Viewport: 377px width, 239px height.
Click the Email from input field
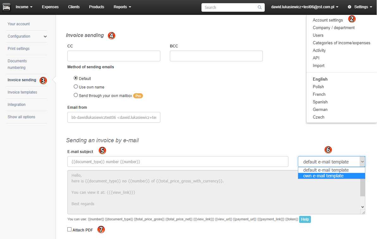114,117
